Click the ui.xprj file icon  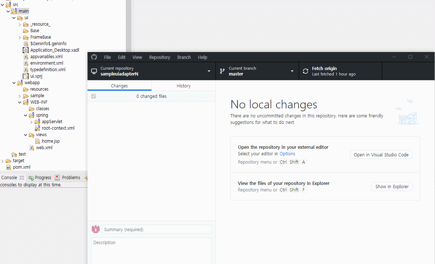point(26,76)
